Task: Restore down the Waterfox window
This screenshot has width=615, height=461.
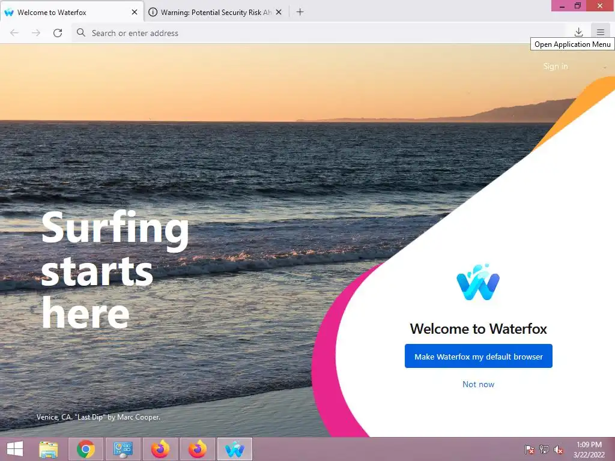Action: 578,5
